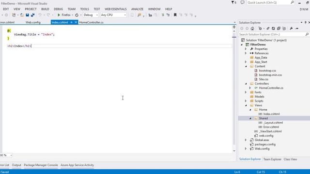Viewport: 310px width, 174px height.
Task: Click the editor vertical scrollbar down arrow
Action: point(234,151)
